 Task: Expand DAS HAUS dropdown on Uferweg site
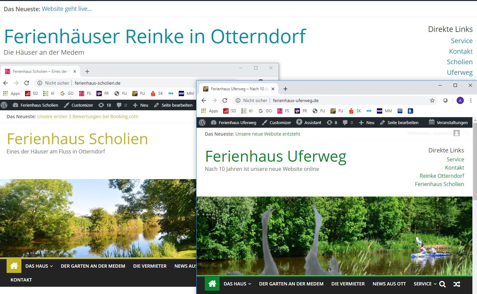coord(237,284)
